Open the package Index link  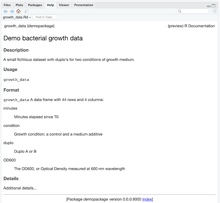(x=147, y=199)
